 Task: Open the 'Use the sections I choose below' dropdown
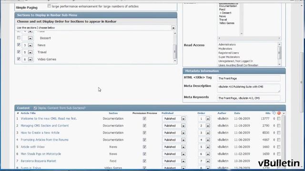pos(173,28)
